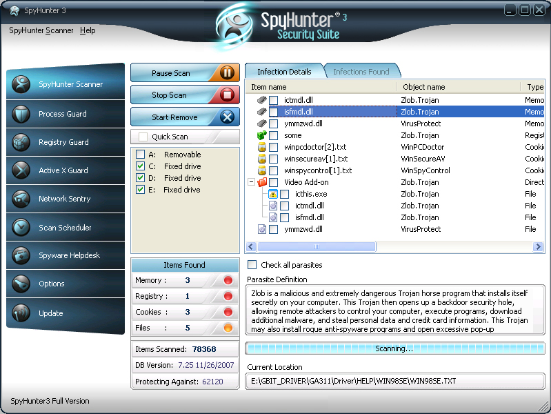Image resolution: width=551 pixels, height=414 pixels.
Task: Click the orange pause icon beside Pause Scan
Action: 227,73
